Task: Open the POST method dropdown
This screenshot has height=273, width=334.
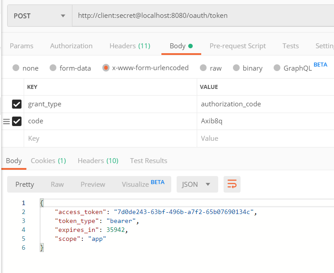Action: click(x=39, y=16)
